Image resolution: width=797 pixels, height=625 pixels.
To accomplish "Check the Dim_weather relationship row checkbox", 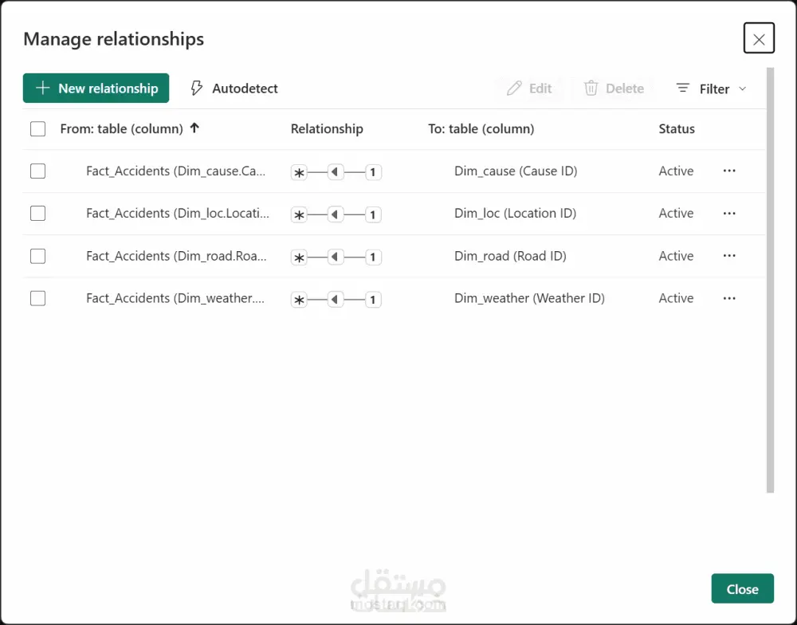I will [x=37, y=298].
